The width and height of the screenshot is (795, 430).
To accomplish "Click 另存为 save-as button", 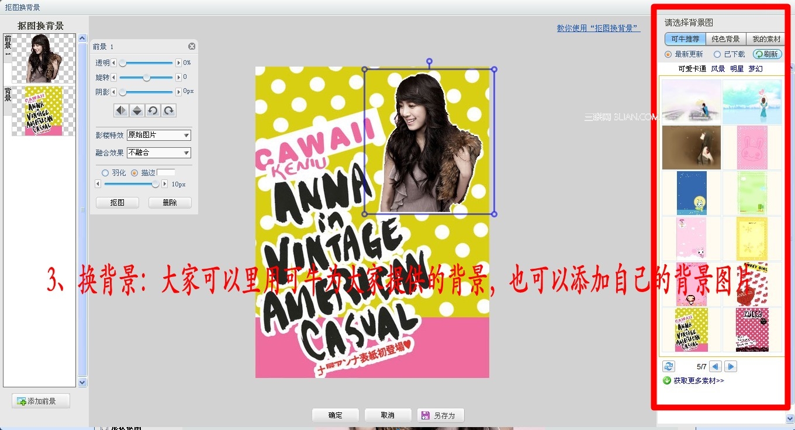I will [441, 415].
